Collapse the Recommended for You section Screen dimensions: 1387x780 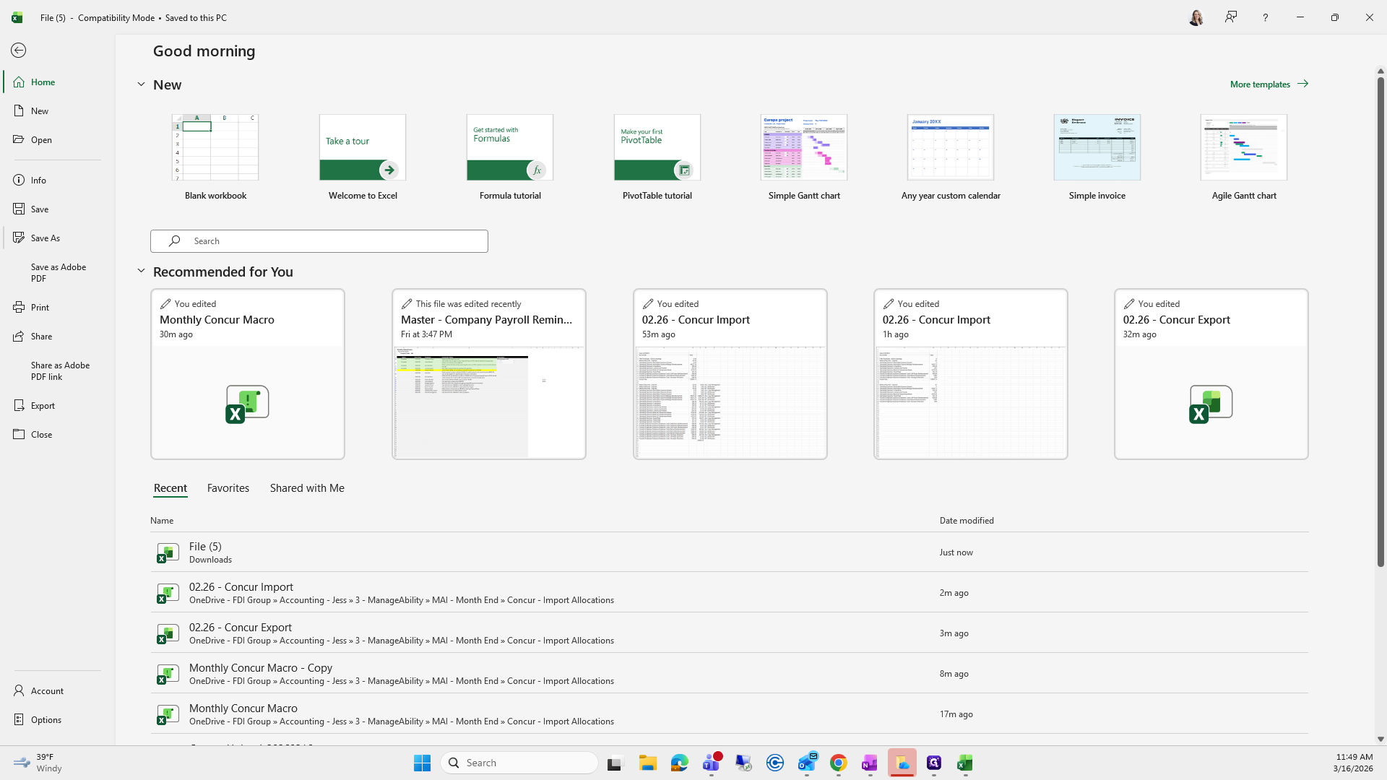[141, 272]
